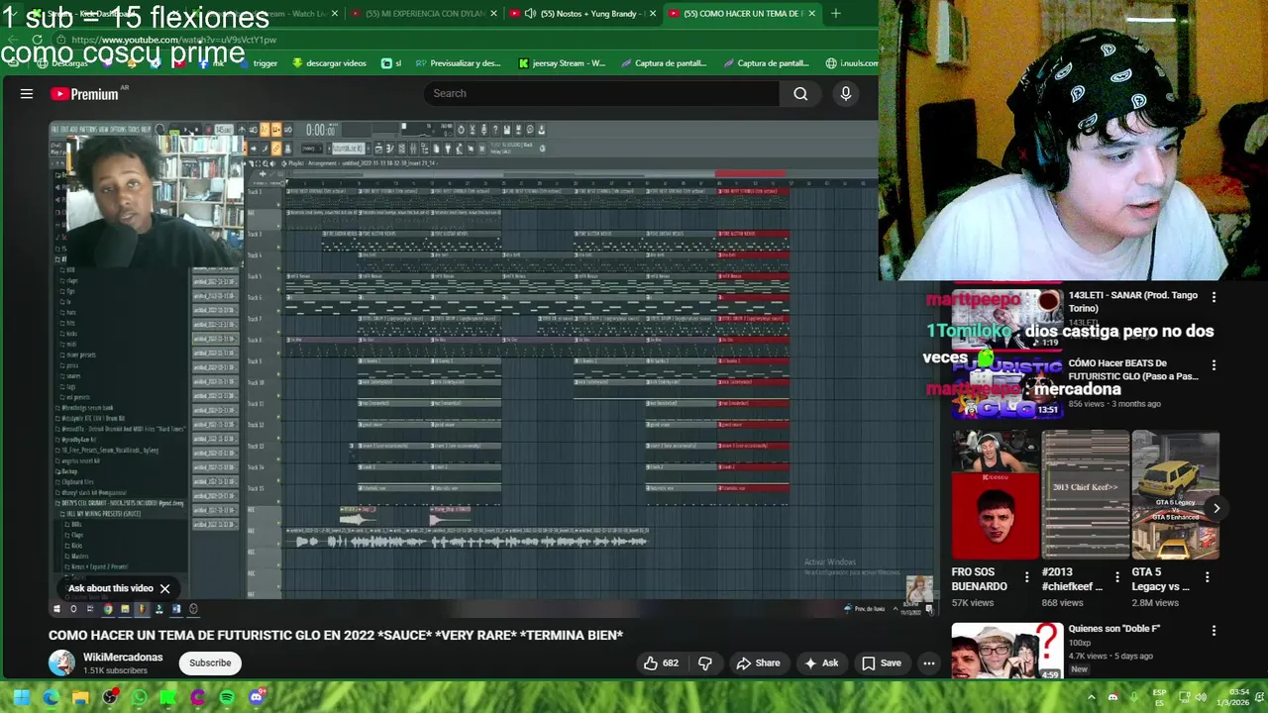The height and width of the screenshot is (713, 1268).
Task: Go to YouTube Premium home logo
Action: [x=85, y=94]
